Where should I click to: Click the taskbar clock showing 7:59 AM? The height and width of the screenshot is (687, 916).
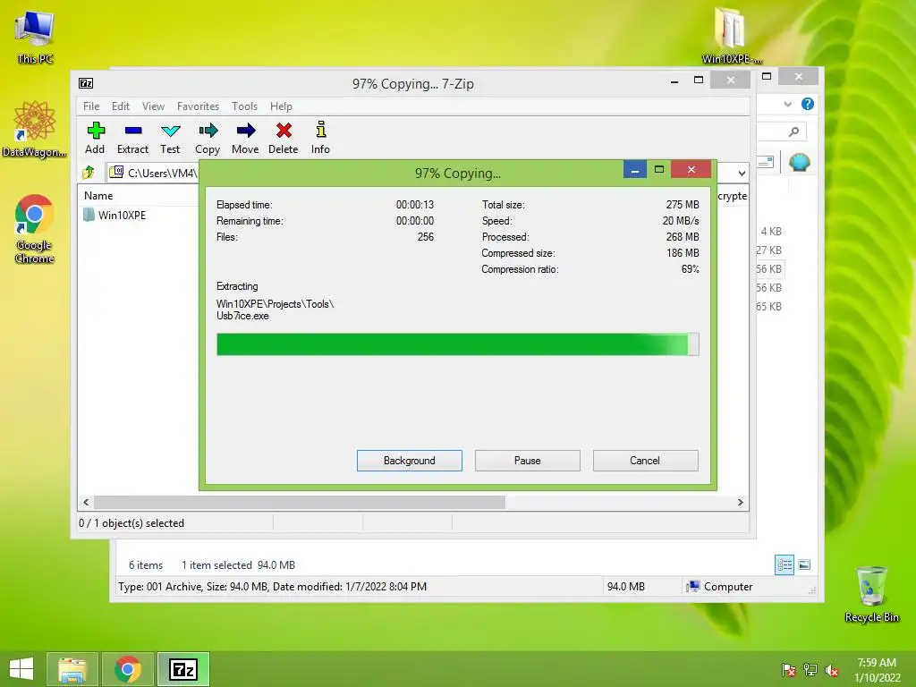tap(877, 670)
